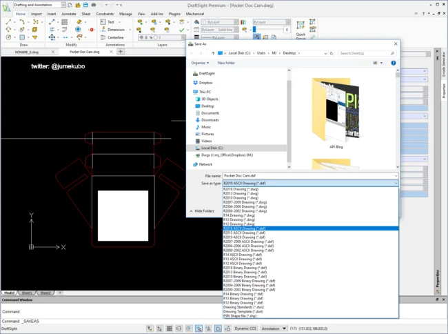
Task: Open the Constraints ribbon tab
Action: click(x=105, y=13)
